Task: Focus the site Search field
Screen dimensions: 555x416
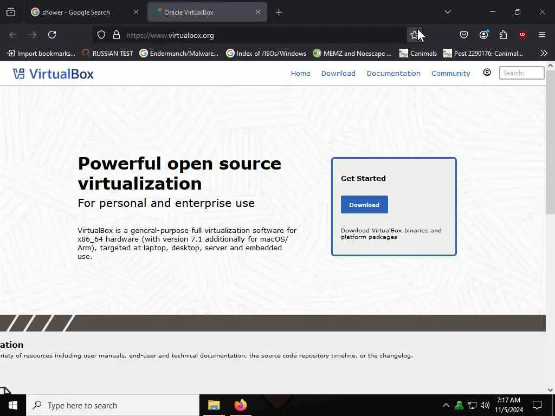Action: click(x=522, y=73)
